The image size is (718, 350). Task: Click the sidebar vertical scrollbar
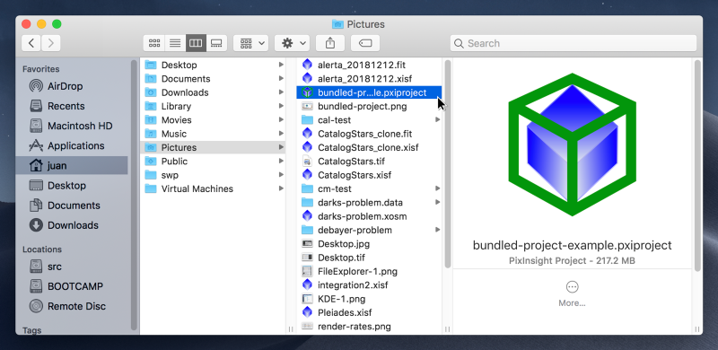point(134,195)
